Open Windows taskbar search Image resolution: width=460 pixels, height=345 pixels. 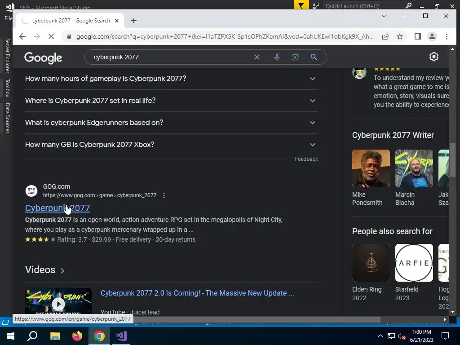[32, 336]
